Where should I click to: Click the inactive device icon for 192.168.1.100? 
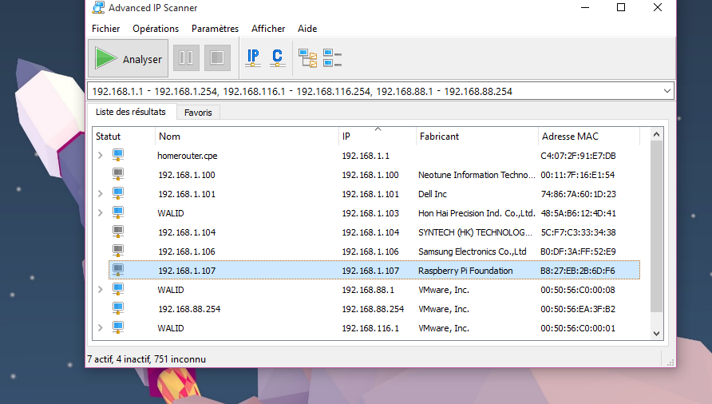point(118,174)
